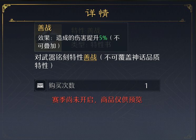Image resolution: width=196 pixels, height=140 pixels.
Task: Click the top-right golden corner ornament
Action: (188, 8)
